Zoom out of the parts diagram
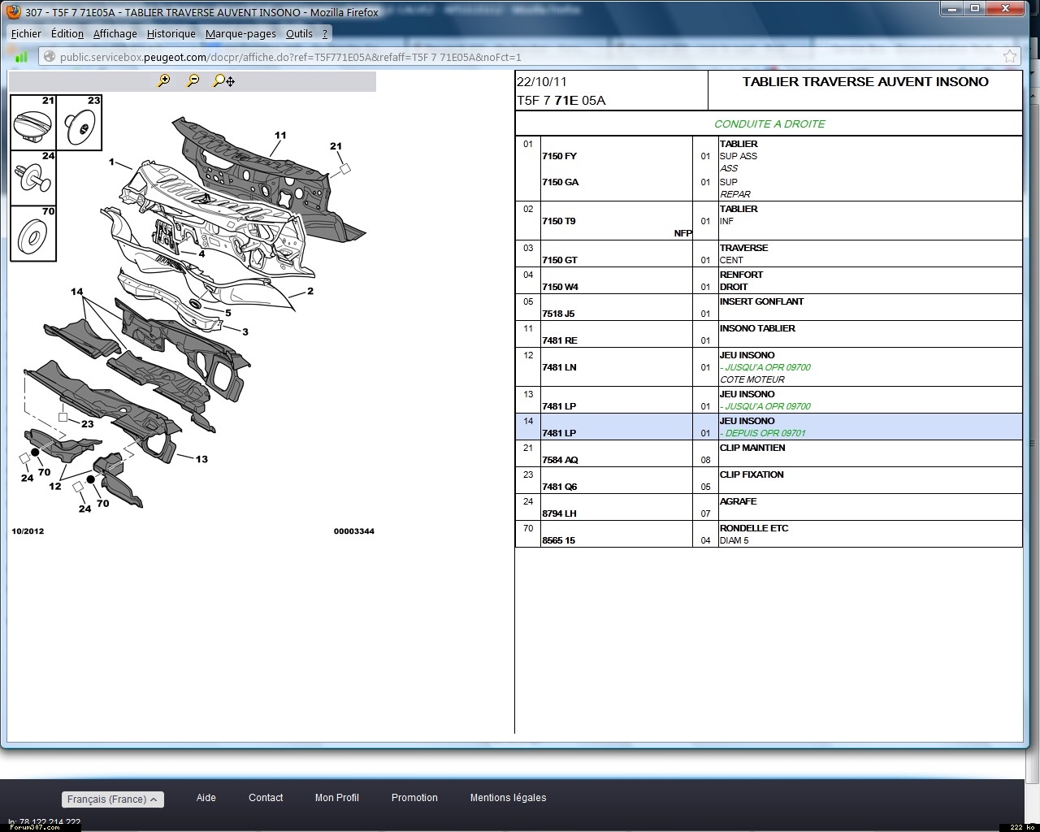 (193, 80)
